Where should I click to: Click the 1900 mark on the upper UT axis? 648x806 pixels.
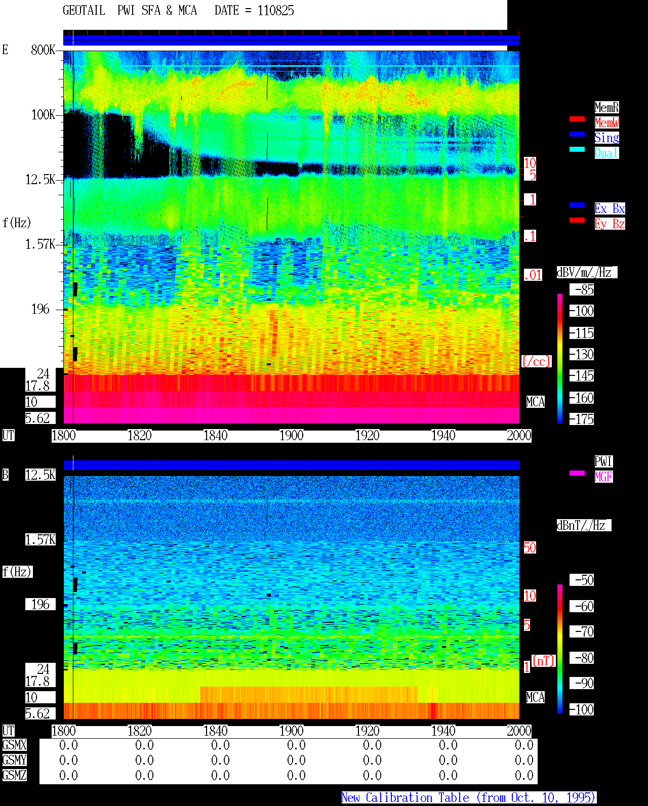291,436
